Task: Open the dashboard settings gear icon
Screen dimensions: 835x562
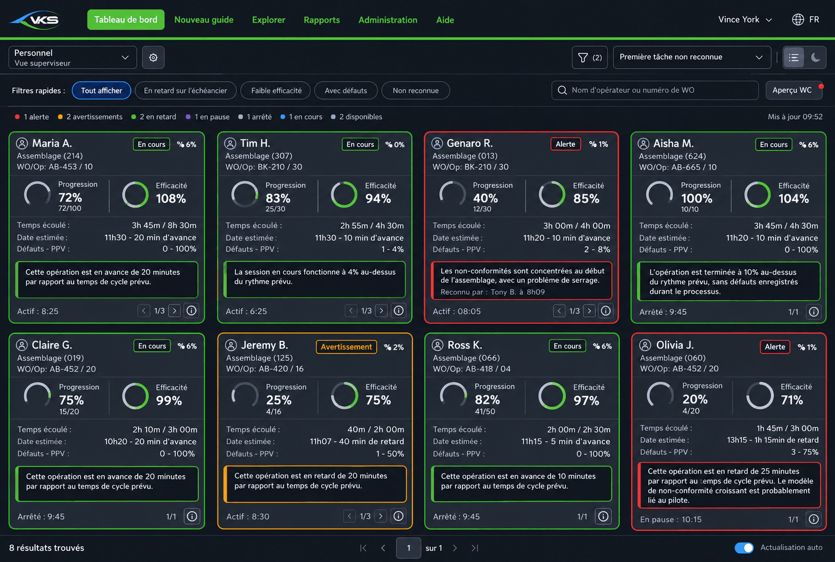Action: [x=153, y=57]
